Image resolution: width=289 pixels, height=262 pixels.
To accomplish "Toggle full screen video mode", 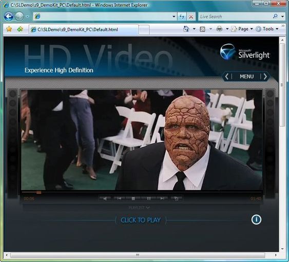I will click(x=177, y=198).
